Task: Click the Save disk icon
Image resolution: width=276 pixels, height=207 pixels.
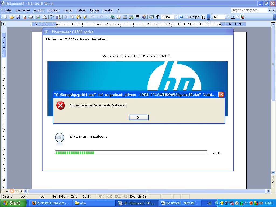Action: click(18, 17)
